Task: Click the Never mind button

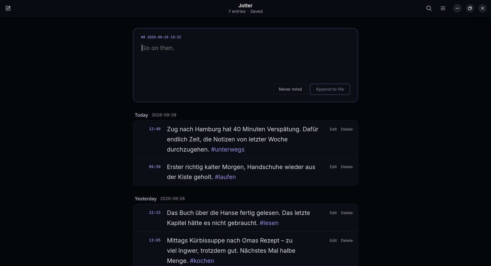Action: 290,89
